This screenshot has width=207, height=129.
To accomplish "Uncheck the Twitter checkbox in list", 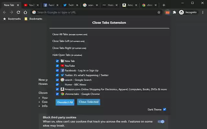I will [x=57, y=75].
